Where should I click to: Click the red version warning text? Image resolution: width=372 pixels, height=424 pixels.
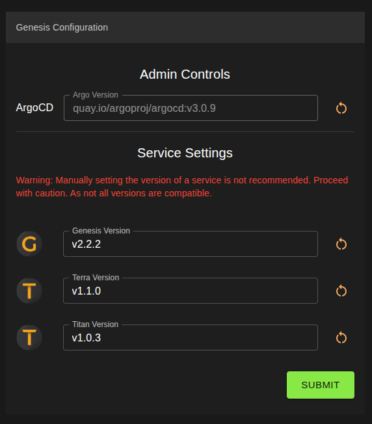pyautogui.click(x=182, y=187)
